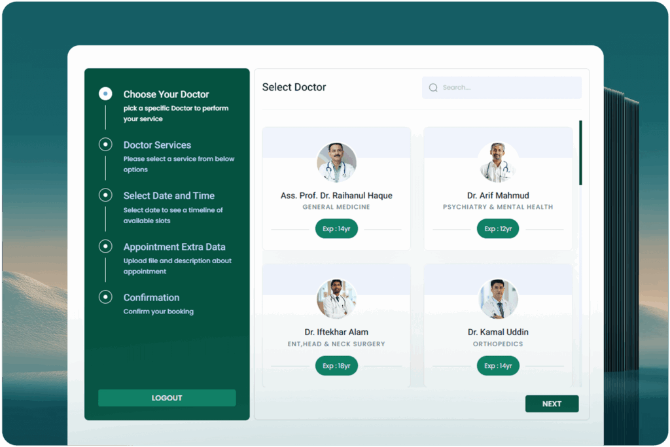Click the Confirmation step circle
The width and height of the screenshot is (670, 447).
[105, 297]
